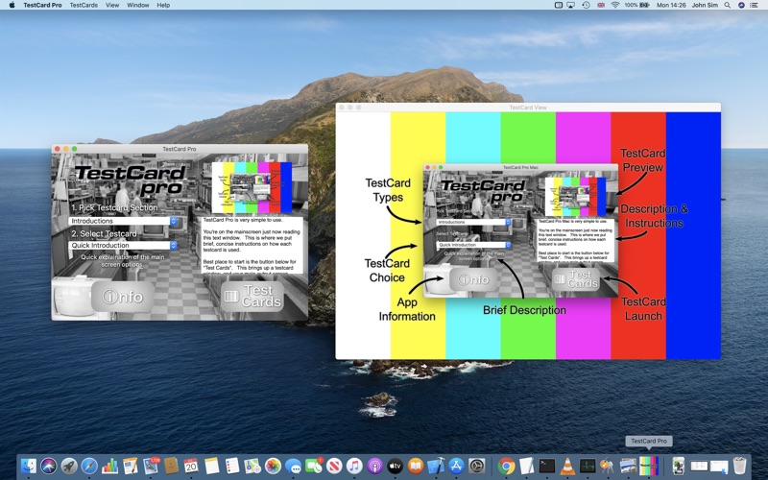Open System Preferences gear in dock
Screen dimensions: 768x480
click(477, 466)
